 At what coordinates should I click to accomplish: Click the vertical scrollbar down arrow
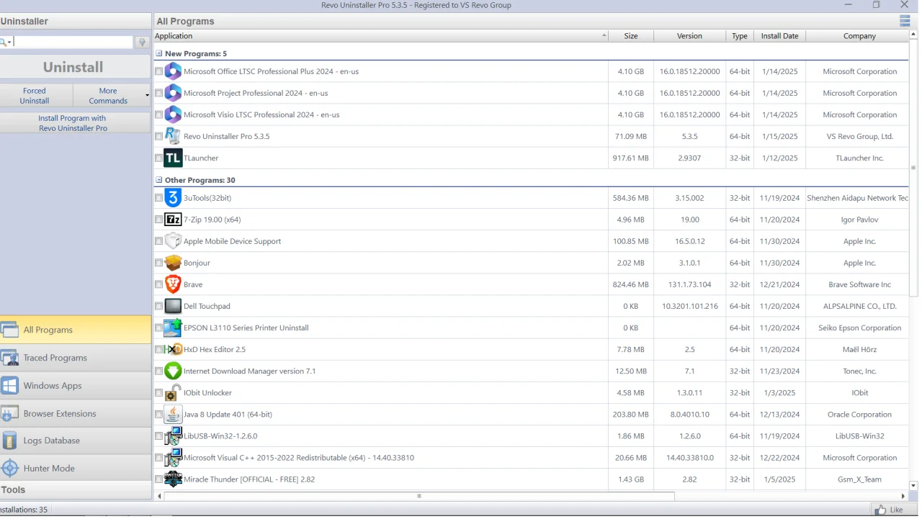pos(913,486)
